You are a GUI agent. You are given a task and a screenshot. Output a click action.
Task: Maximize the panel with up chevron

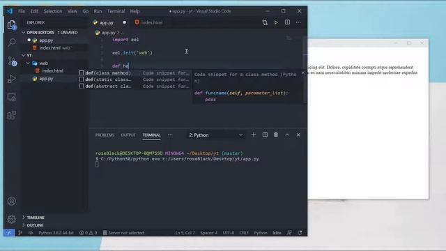(x=287, y=135)
